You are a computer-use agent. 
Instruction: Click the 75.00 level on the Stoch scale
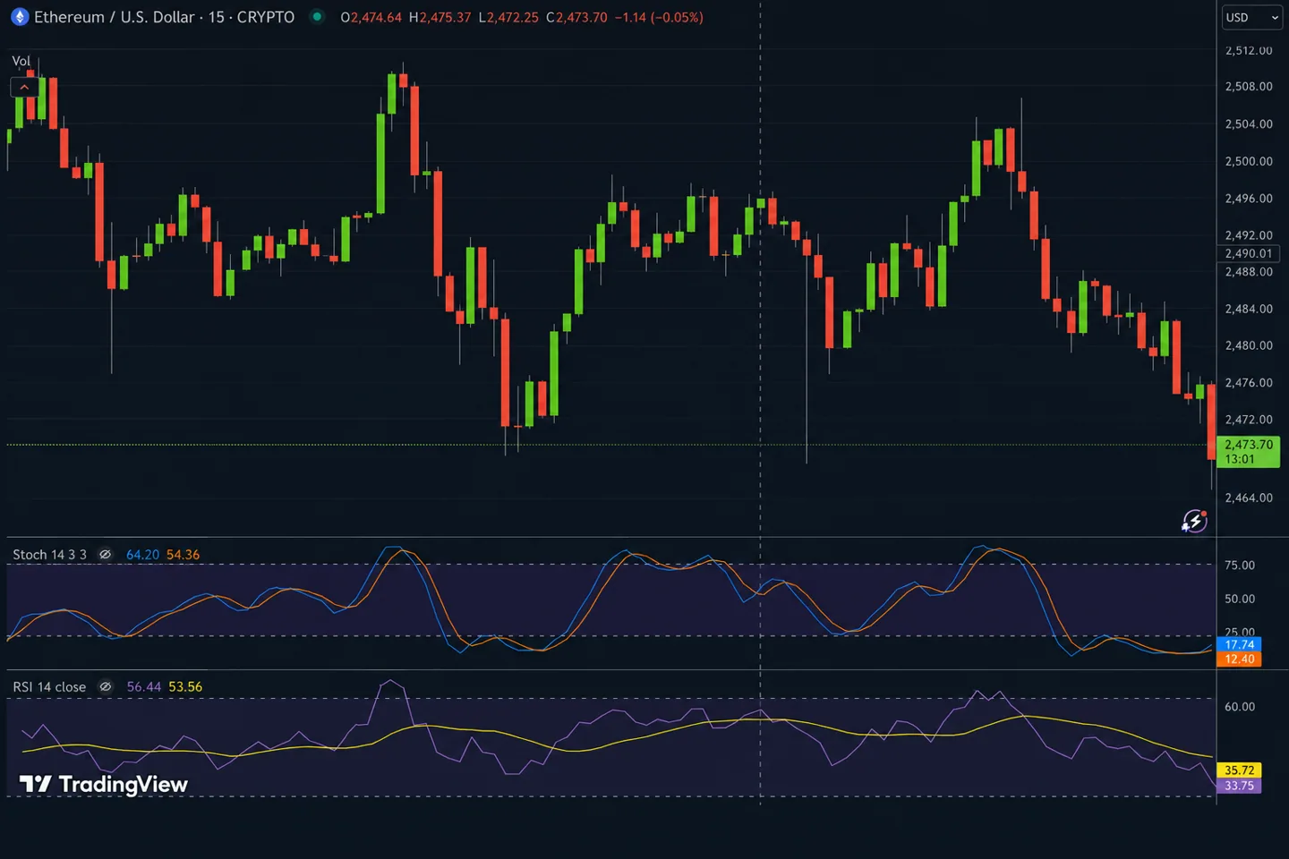(x=1240, y=566)
